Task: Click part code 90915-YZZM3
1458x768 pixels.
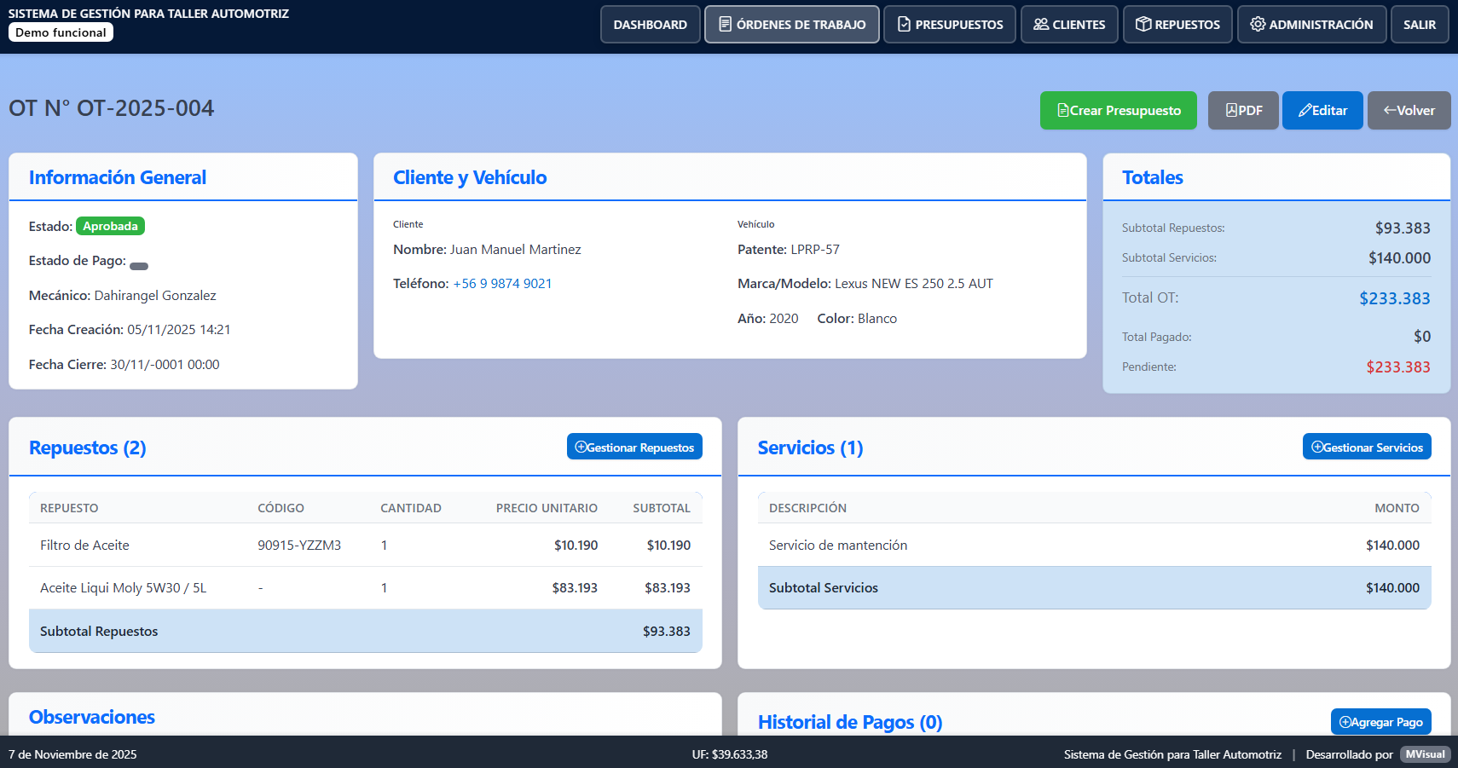Action: pyautogui.click(x=299, y=546)
